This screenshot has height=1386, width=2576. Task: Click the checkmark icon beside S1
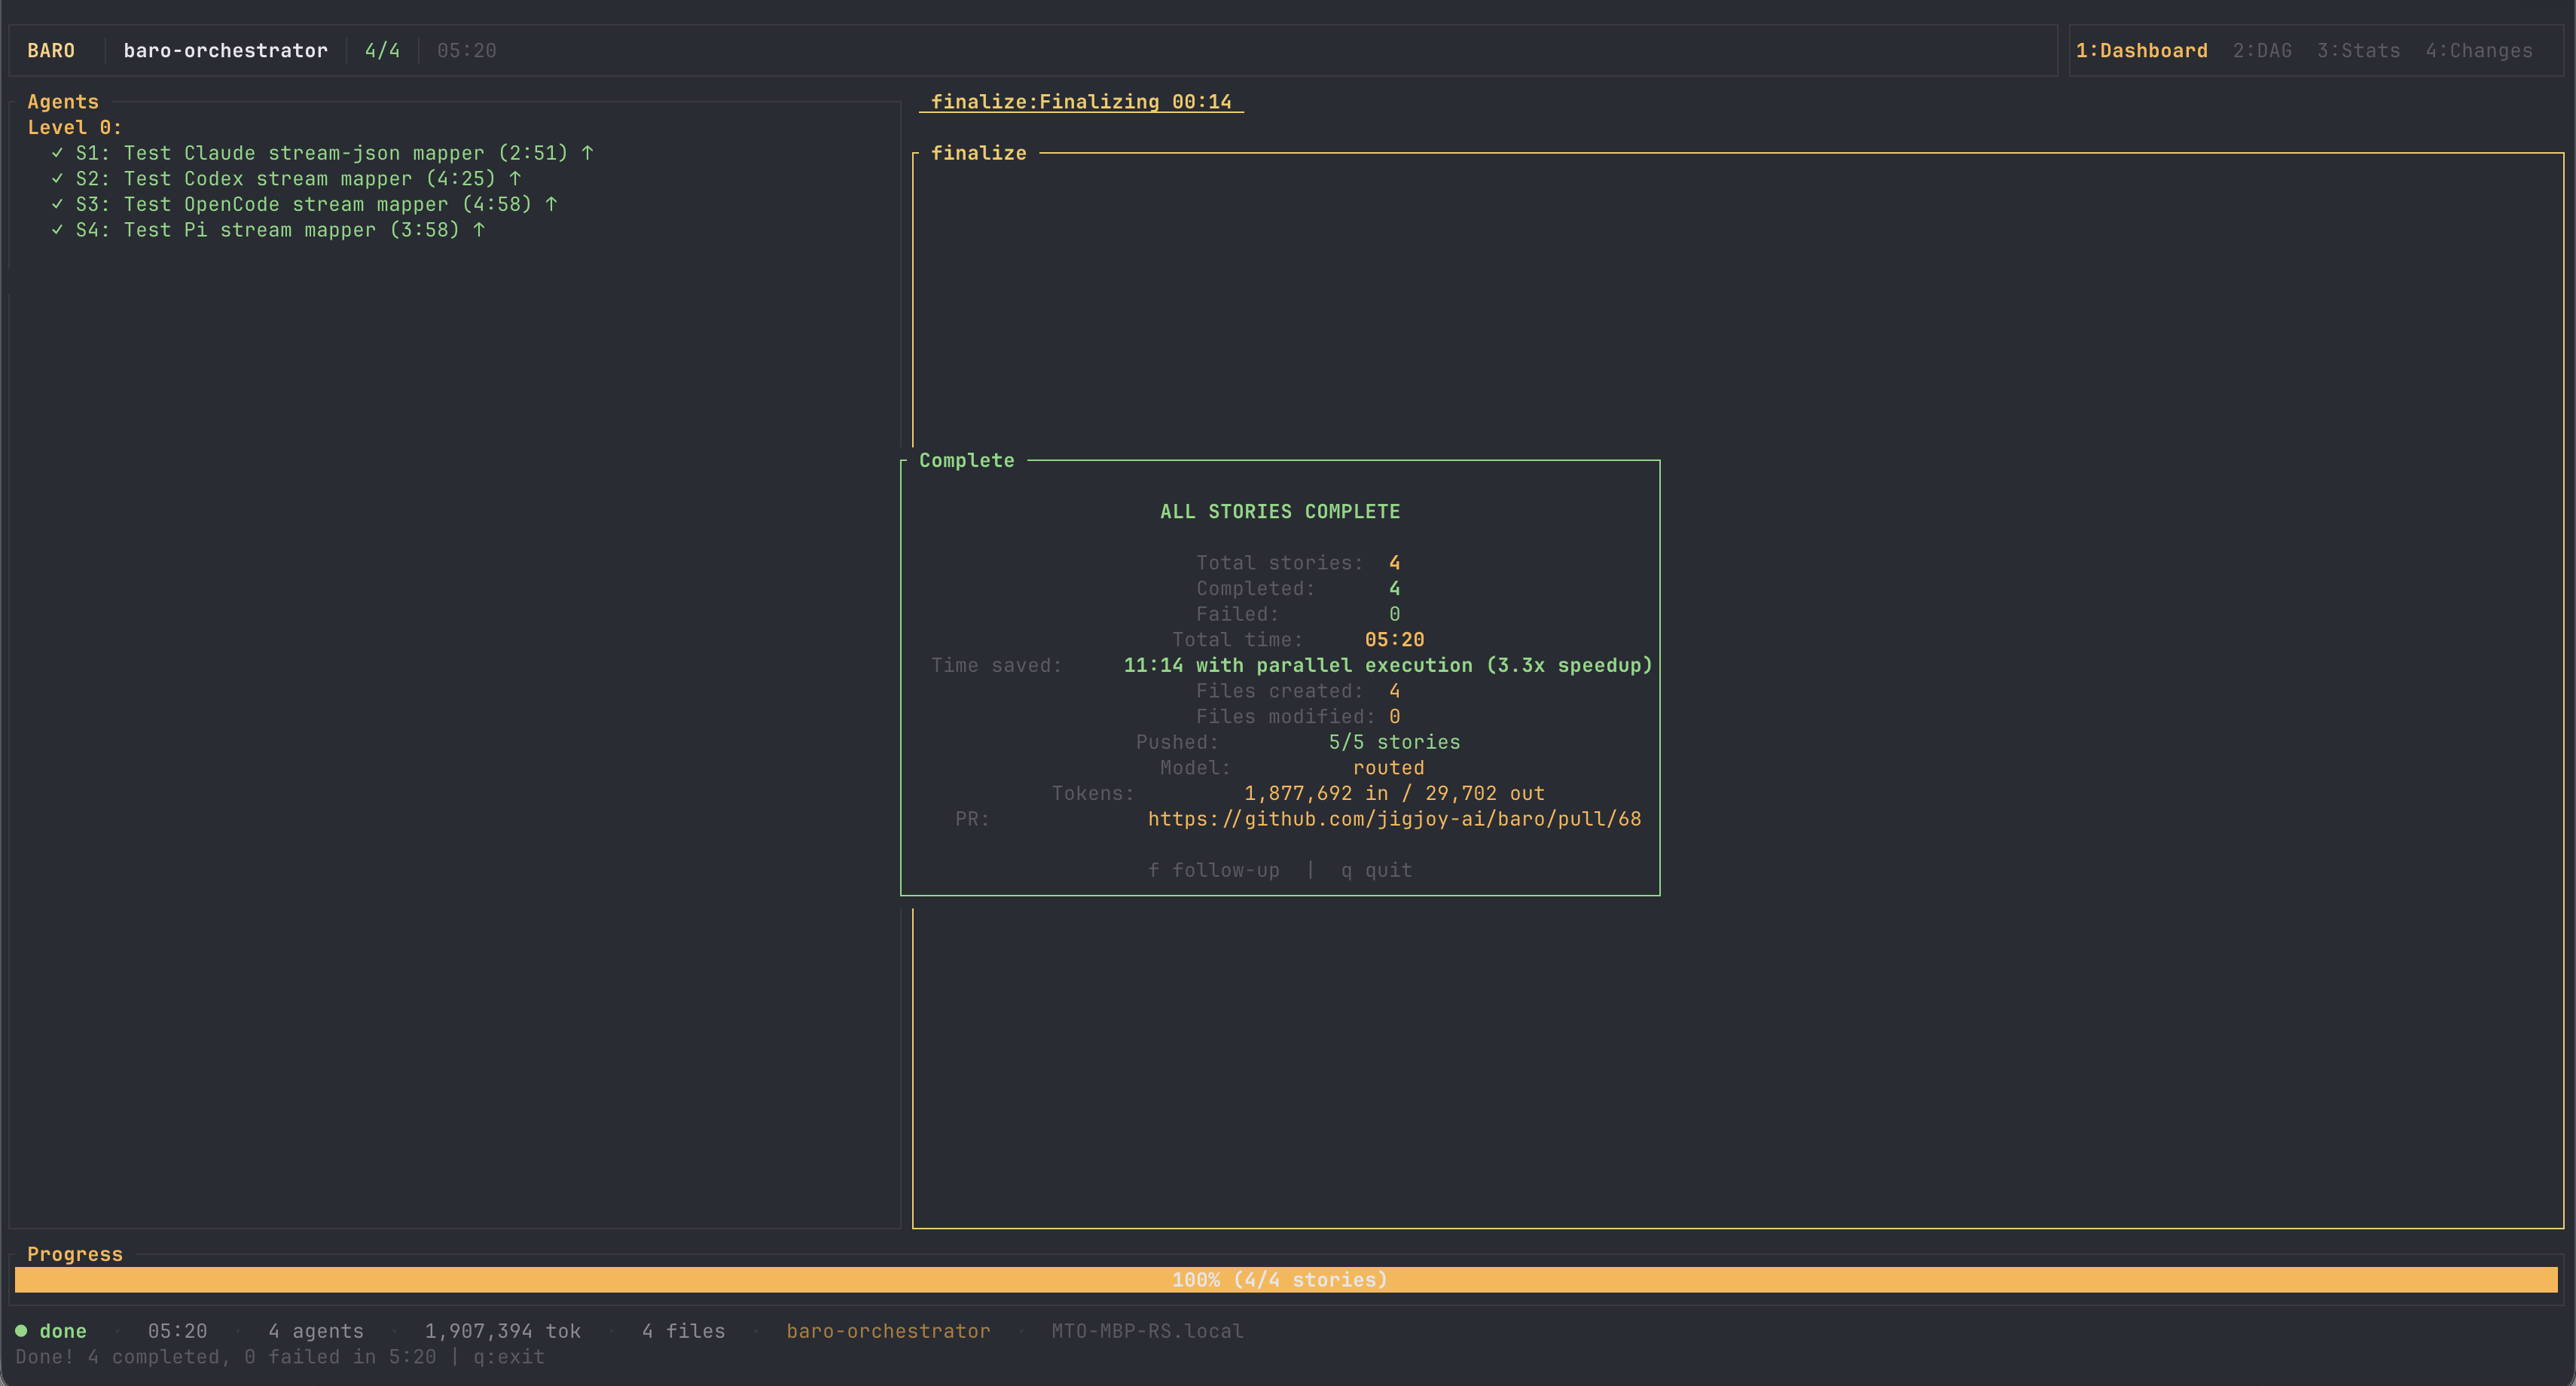coord(57,153)
